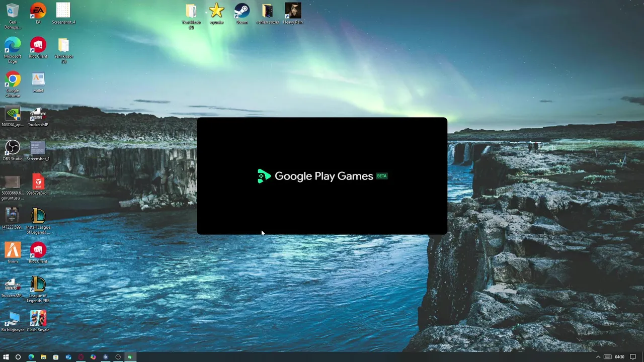Select Google Play Games taskbar icon
The width and height of the screenshot is (644, 362).
click(130, 357)
